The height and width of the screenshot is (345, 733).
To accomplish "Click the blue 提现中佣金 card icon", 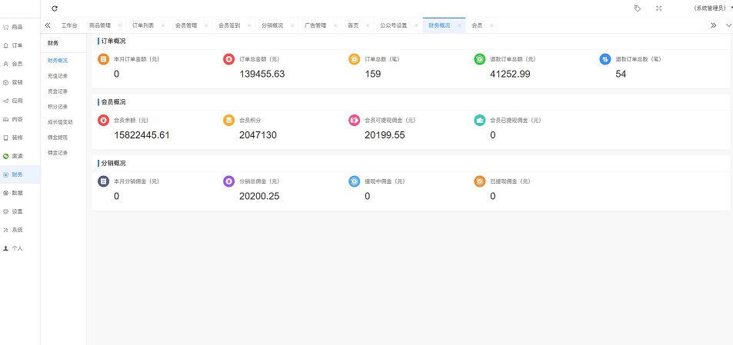I will pos(355,181).
